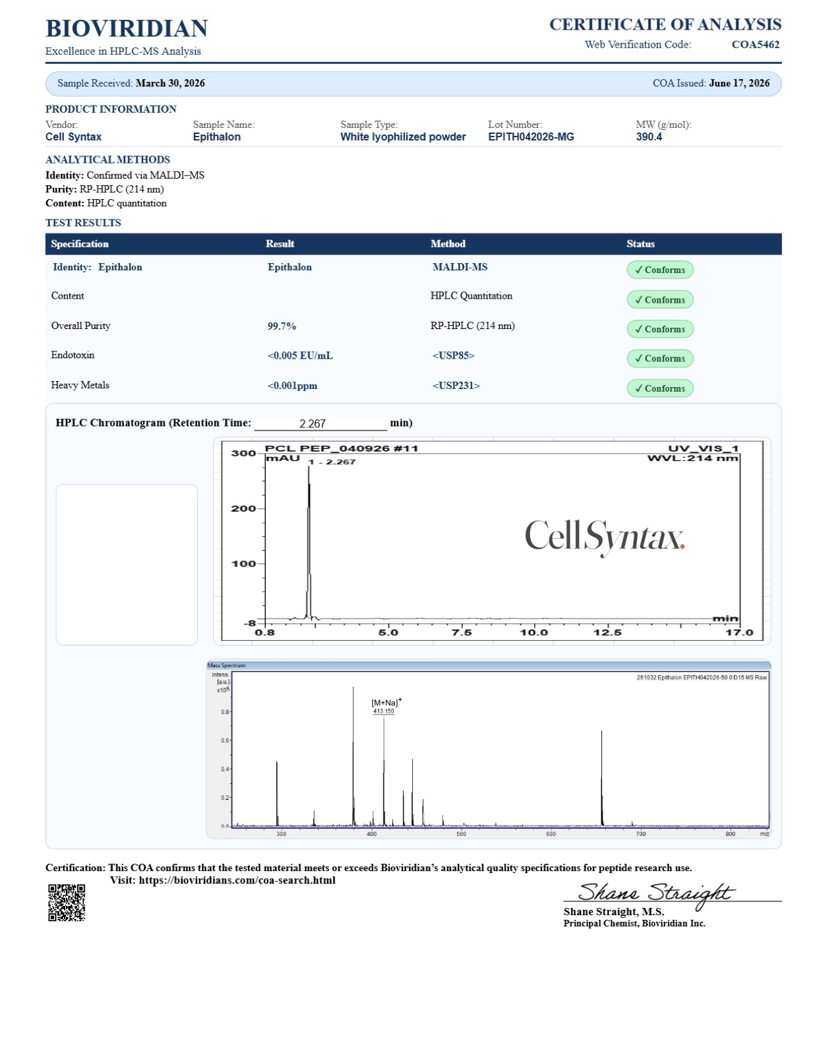The image size is (815, 1055).
Task: Click the QR code image
Action: [67, 902]
